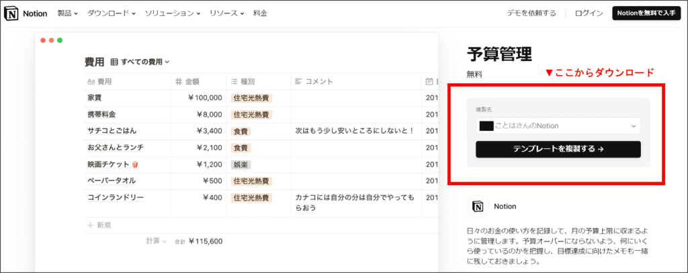The image size is (688, 273).
Task: Click the 次はもう少し安いところにしないと！ comment
Action: click(x=355, y=131)
